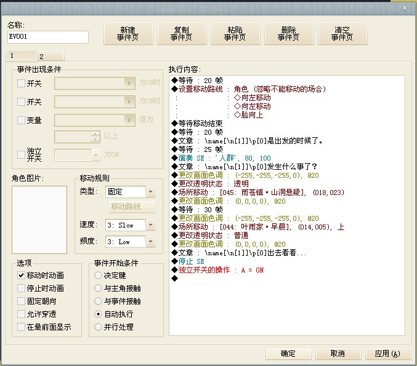Click the empty last command diamond line

(175, 279)
